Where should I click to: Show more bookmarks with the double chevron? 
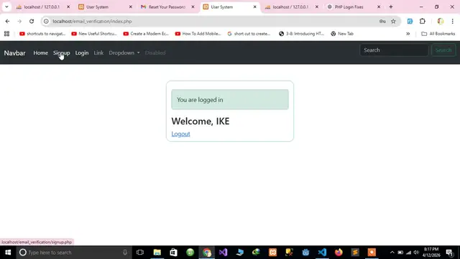tap(408, 34)
